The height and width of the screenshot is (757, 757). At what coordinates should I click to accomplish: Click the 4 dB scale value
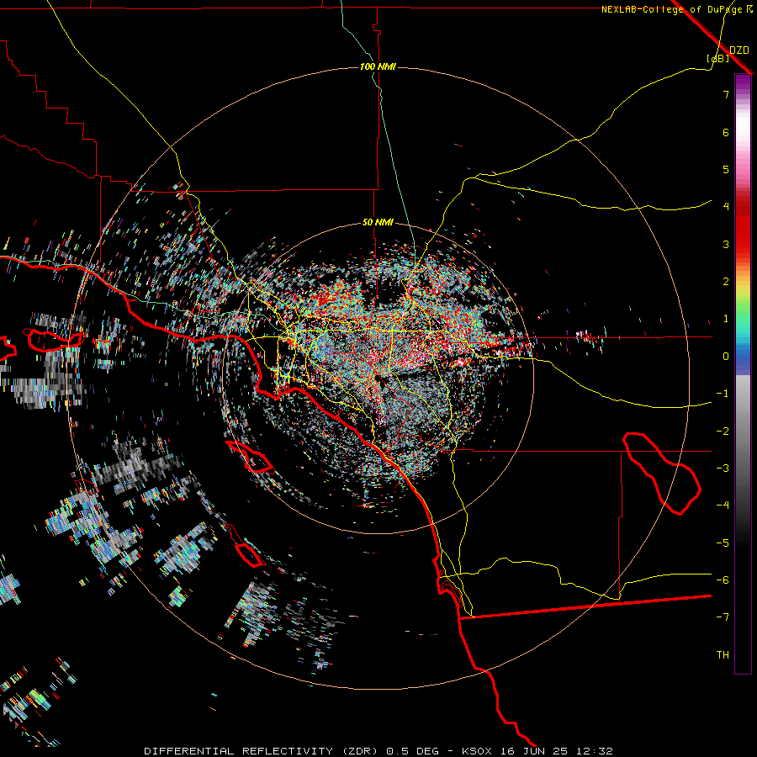point(726,207)
